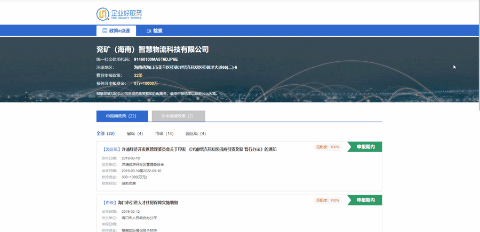
Task: Click the 申报日期 2019-09-10至2022-09-10 value
Action: [141, 171]
